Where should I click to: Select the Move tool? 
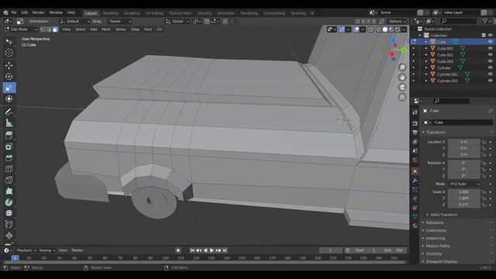9,65
